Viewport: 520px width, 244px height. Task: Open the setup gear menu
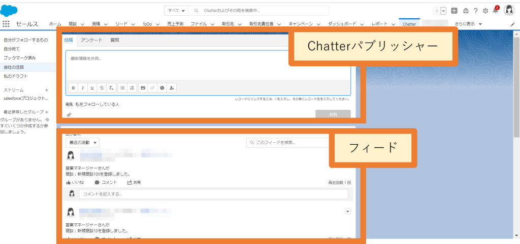[485, 11]
